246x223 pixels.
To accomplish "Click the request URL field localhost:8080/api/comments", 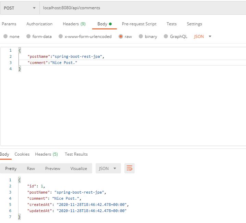I will point(143,8).
